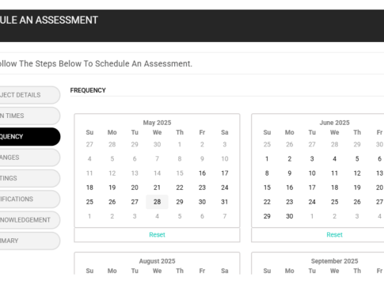
Task: Open the Ranges step in sidebar
Action: [x=28, y=158]
